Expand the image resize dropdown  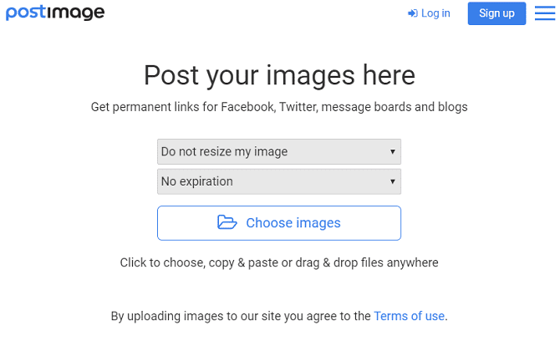pos(278,151)
